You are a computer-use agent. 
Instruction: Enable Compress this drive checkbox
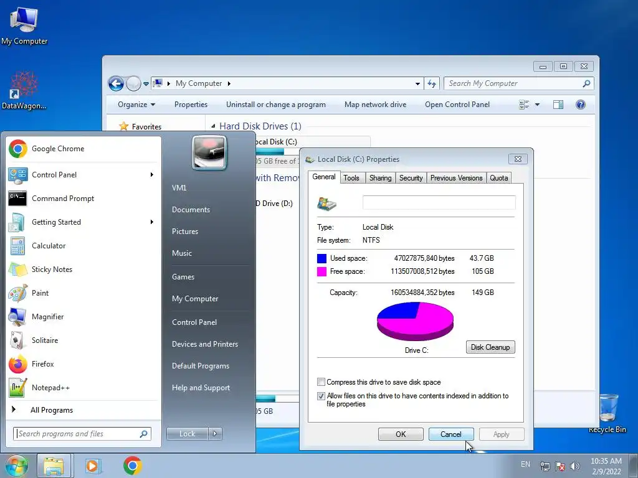click(321, 382)
